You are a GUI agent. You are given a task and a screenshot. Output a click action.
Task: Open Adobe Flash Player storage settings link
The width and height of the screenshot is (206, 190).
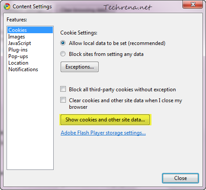tap(103, 133)
